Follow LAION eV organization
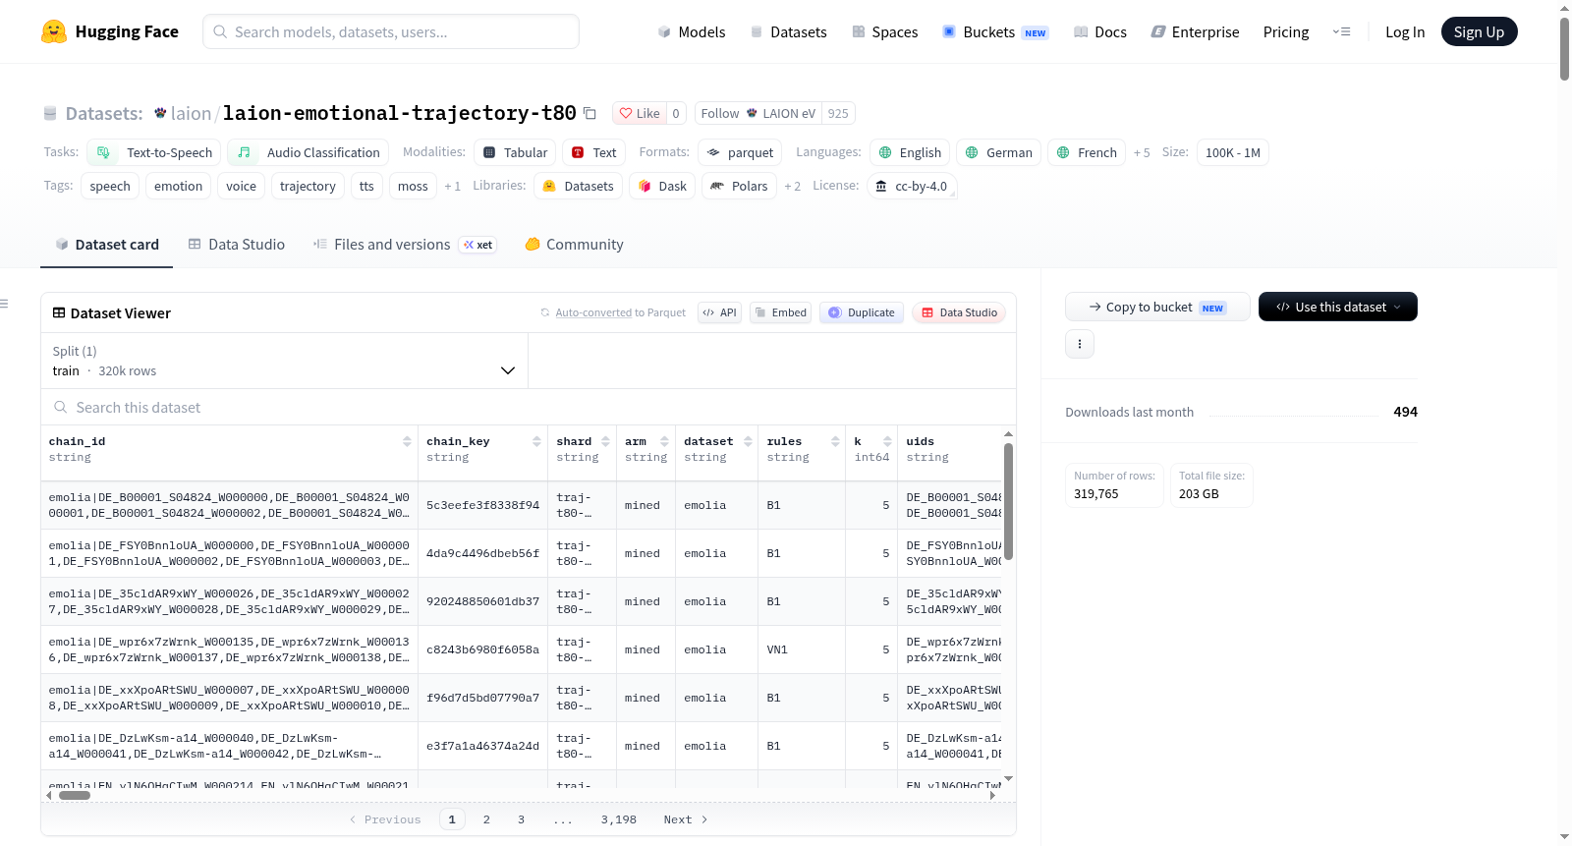Viewport: 1572px width, 846px height. 758,113
